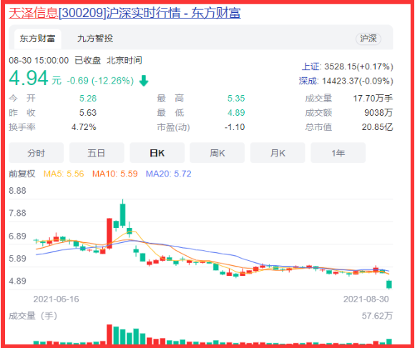This screenshot has height=348, width=415.
Task: Click the green down arrow price icon
Action: [x=144, y=81]
